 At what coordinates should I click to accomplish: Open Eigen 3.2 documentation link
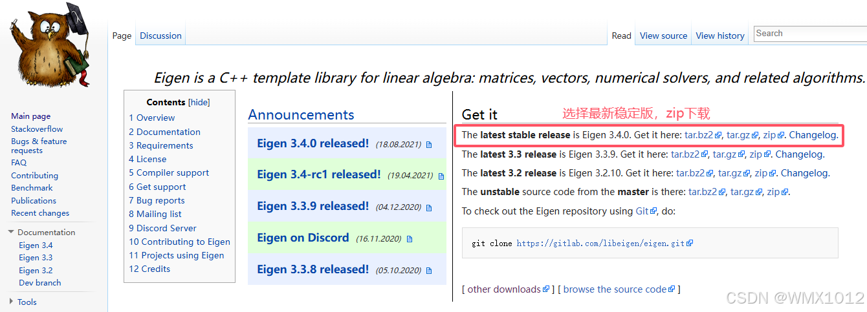click(36, 270)
